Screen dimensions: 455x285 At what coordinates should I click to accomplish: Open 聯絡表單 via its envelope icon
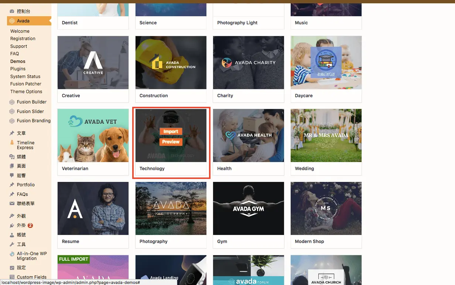pos(12,204)
